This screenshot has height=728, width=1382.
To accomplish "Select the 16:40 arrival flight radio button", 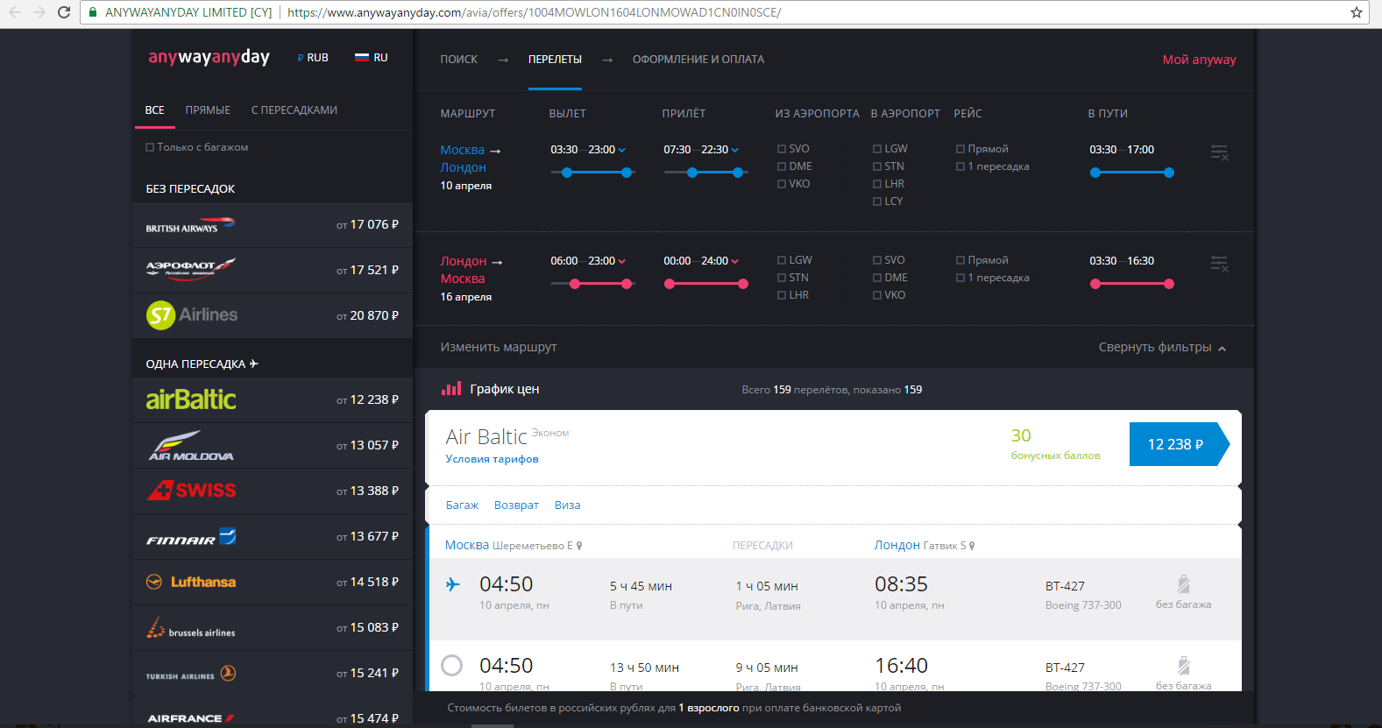I will [452, 666].
